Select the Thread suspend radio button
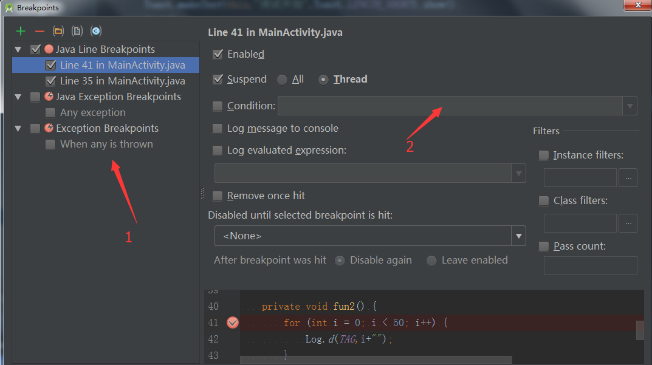Screen dimensions: 652x365 [323, 80]
